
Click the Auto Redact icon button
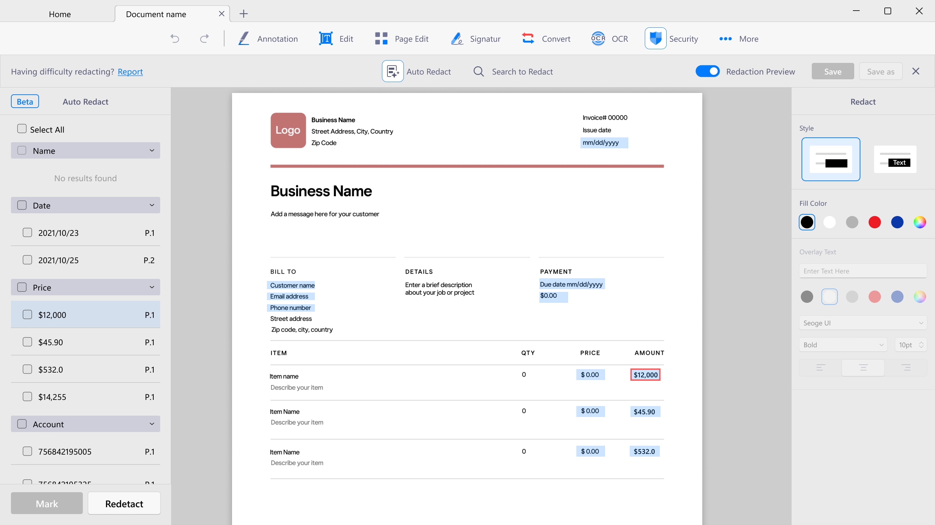[x=393, y=71]
